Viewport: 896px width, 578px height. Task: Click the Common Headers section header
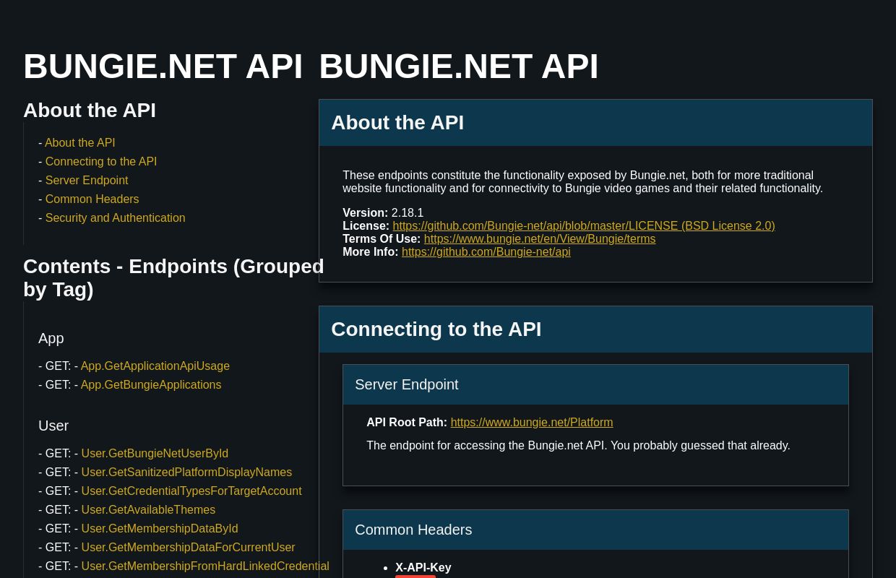click(x=595, y=530)
